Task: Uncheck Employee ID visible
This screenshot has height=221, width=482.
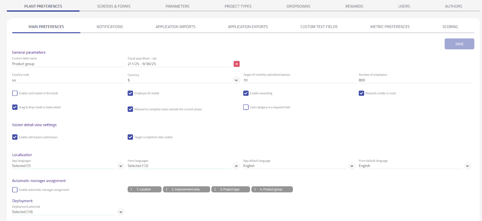Action: [130, 93]
